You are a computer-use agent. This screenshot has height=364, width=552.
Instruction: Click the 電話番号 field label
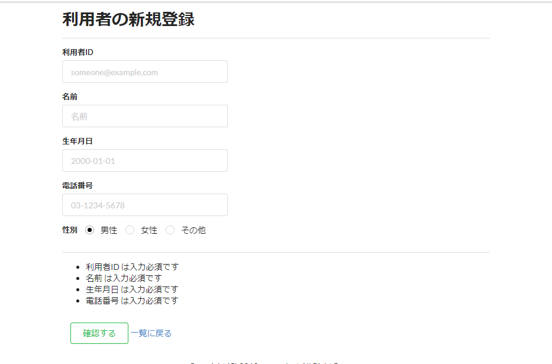tap(78, 185)
